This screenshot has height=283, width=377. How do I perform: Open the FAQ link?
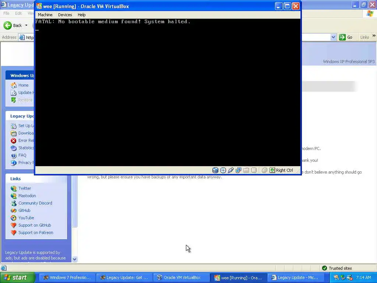[x=22, y=155]
